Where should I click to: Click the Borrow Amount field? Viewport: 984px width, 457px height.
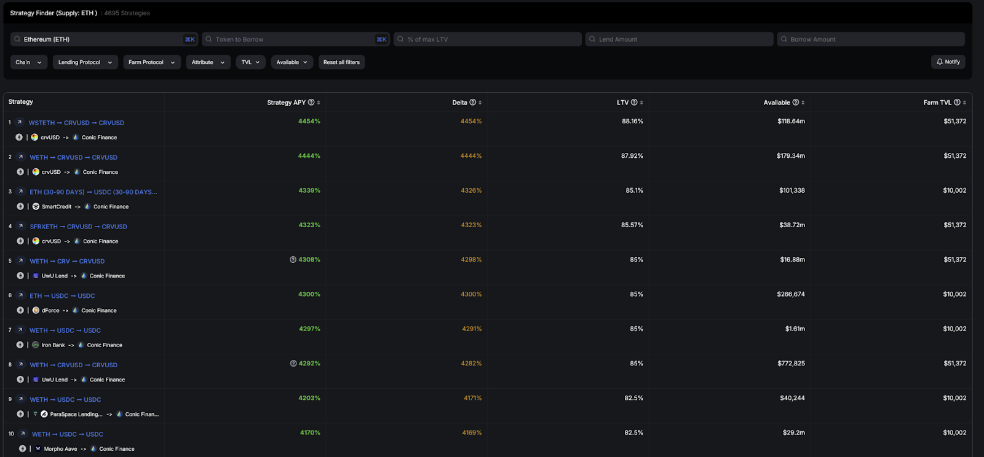[871, 39]
